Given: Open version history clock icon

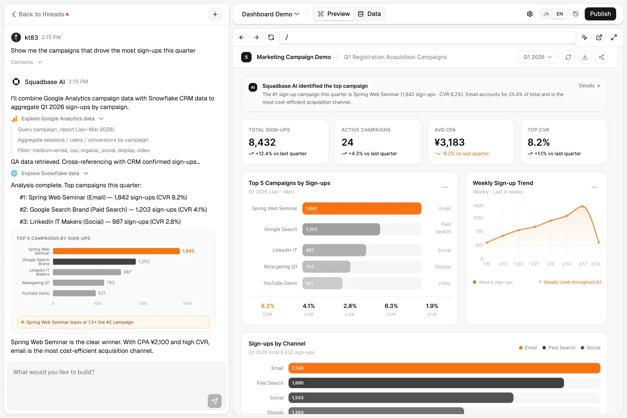Looking at the screenshot, I should (576, 14).
